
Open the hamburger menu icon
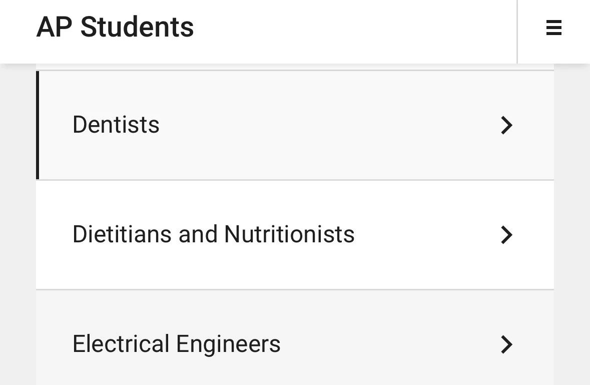(x=553, y=28)
